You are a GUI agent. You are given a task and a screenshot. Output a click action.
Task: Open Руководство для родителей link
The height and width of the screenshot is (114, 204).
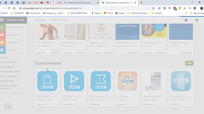(9, 87)
